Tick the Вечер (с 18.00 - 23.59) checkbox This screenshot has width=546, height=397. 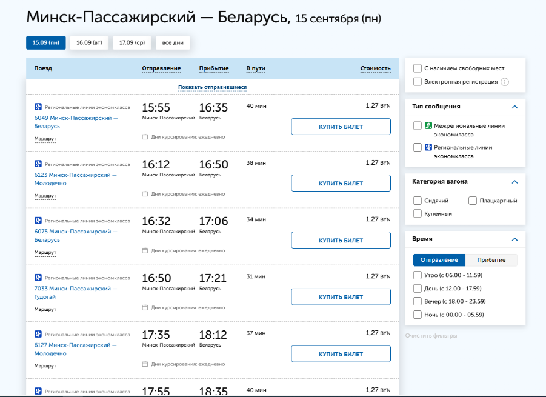click(418, 301)
